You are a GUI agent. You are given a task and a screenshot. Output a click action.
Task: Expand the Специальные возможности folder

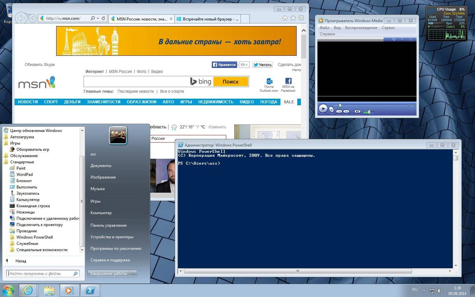tap(42, 250)
